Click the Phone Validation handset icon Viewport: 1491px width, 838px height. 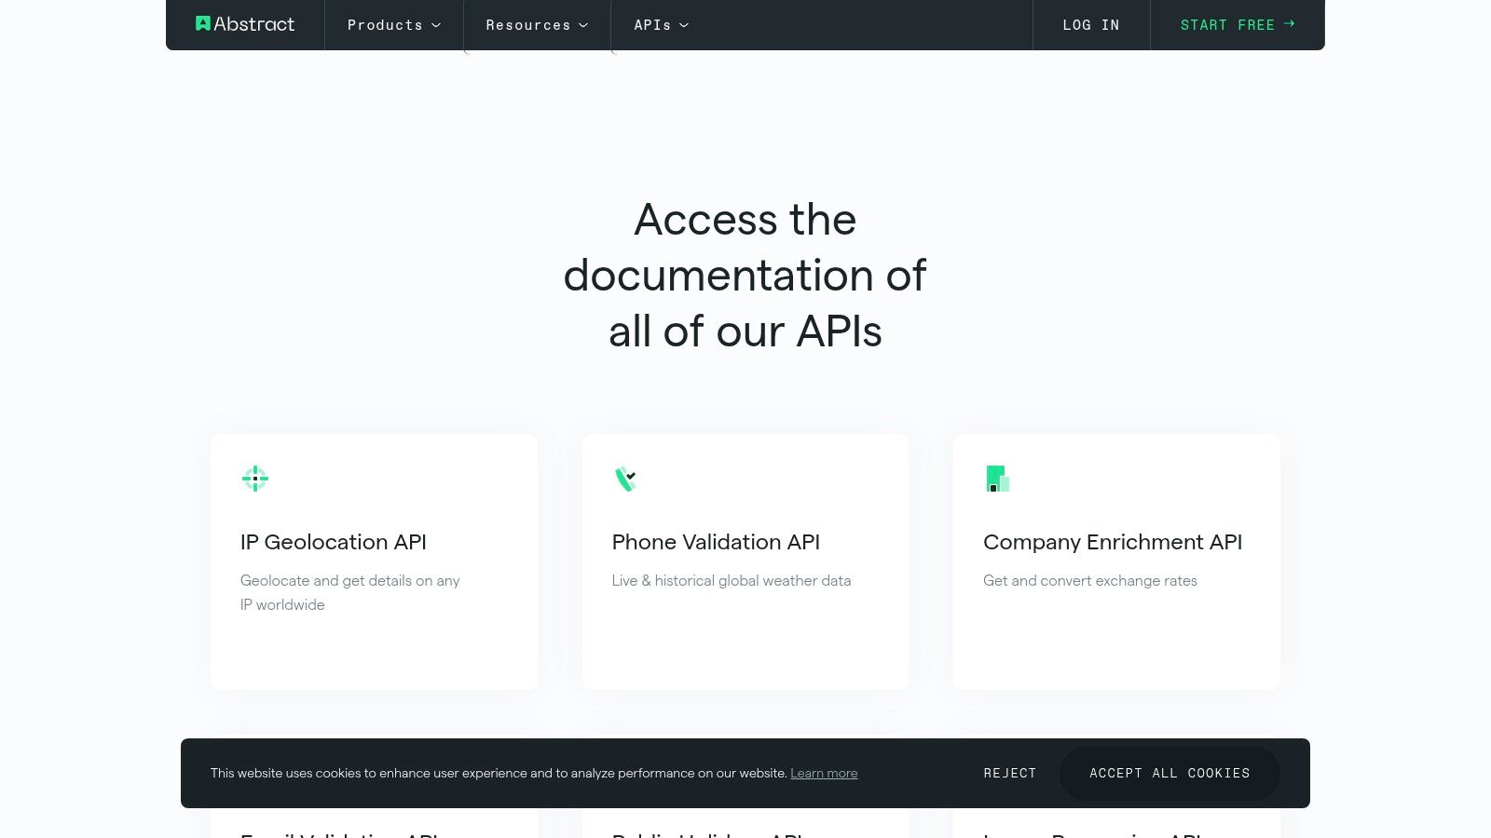(625, 479)
